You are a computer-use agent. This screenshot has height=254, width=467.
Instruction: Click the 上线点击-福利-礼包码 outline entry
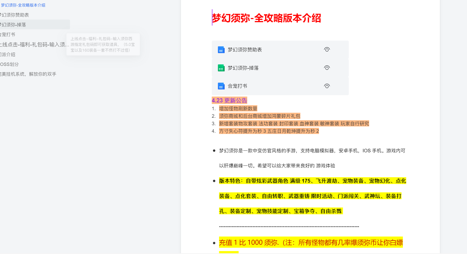34,45
